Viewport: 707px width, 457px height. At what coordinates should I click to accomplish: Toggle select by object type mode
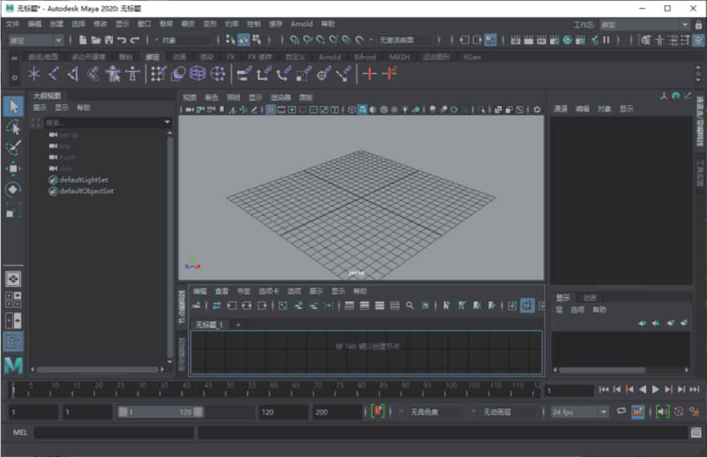point(243,40)
